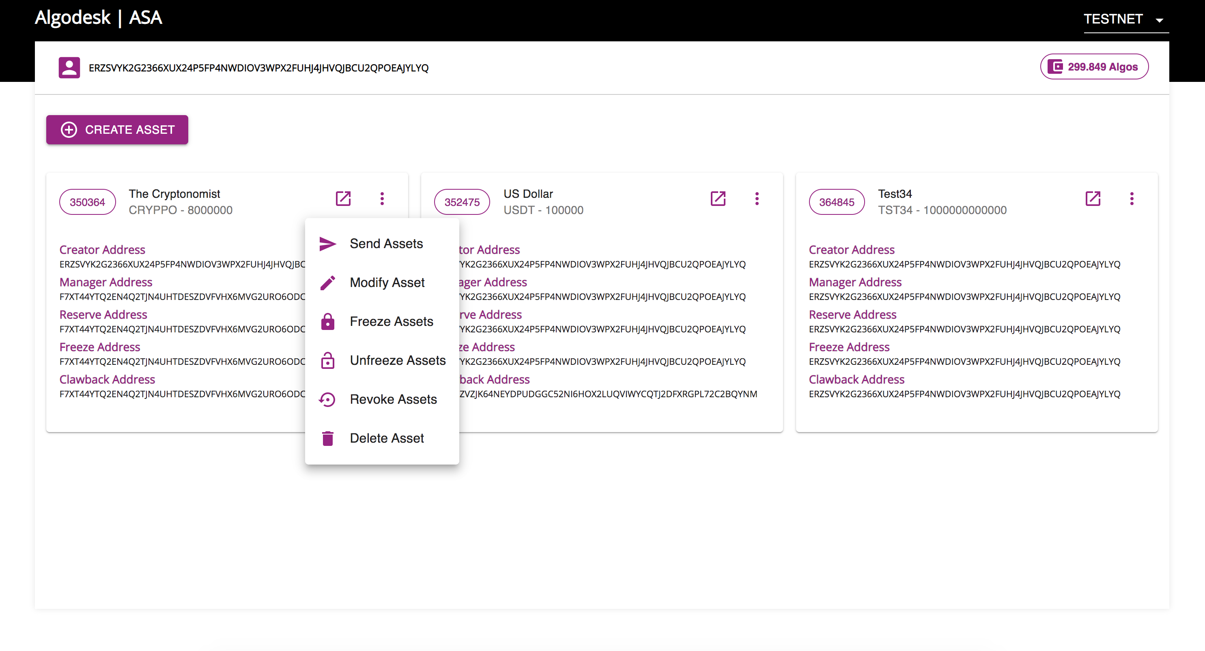Open the kebab menu on the US Dollar card
The image size is (1205, 651).
point(757,198)
